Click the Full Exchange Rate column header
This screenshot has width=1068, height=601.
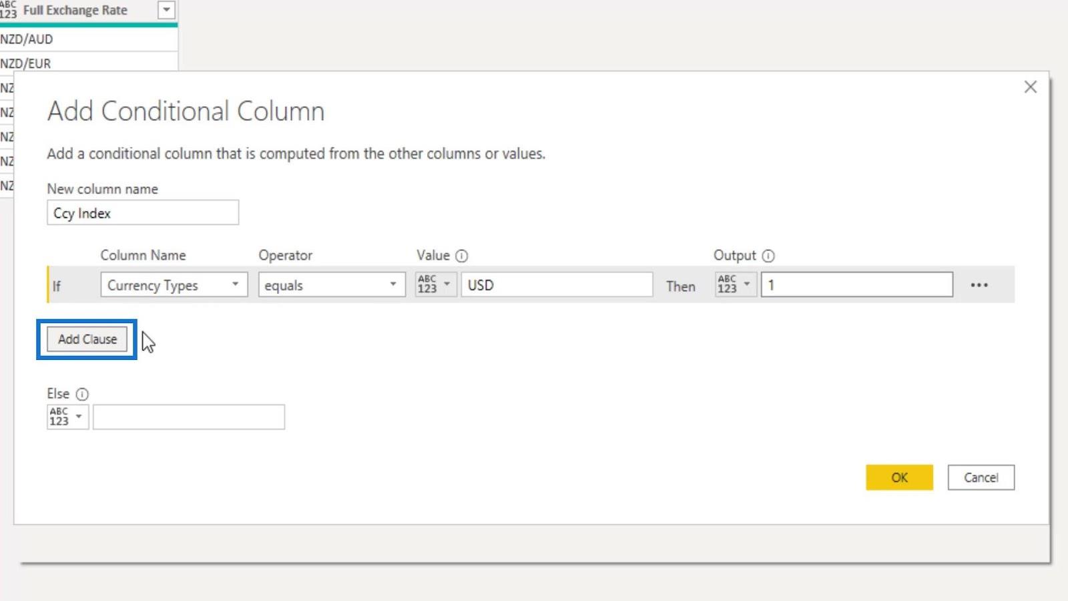click(x=75, y=11)
